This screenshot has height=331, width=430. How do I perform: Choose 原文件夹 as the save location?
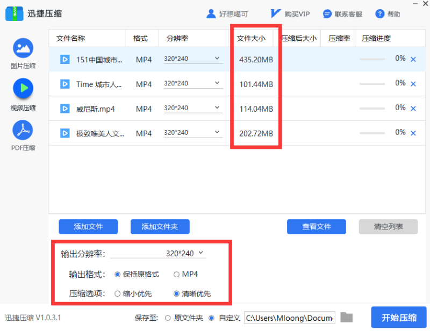[168, 318]
